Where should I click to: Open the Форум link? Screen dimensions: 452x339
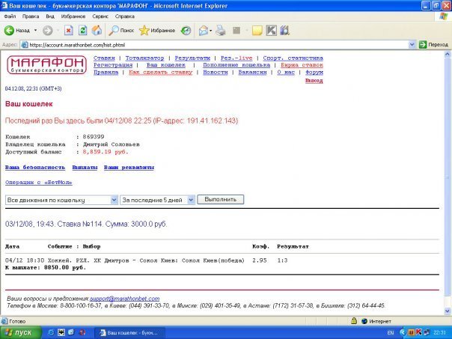[x=314, y=73]
